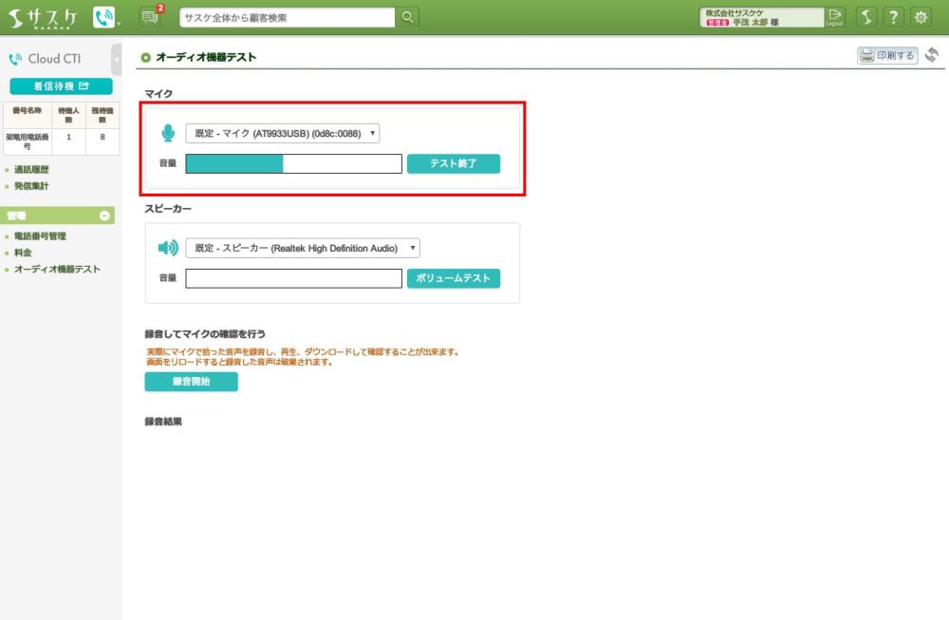Open the phone CTI icon in header
This screenshot has height=620, width=949.
[103, 17]
